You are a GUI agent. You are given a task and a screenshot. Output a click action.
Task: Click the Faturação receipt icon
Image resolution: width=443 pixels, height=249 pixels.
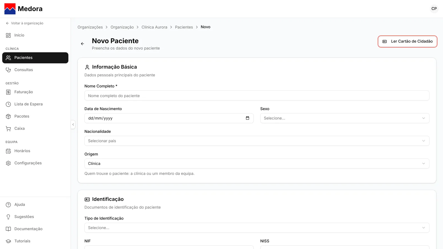[8, 92]
